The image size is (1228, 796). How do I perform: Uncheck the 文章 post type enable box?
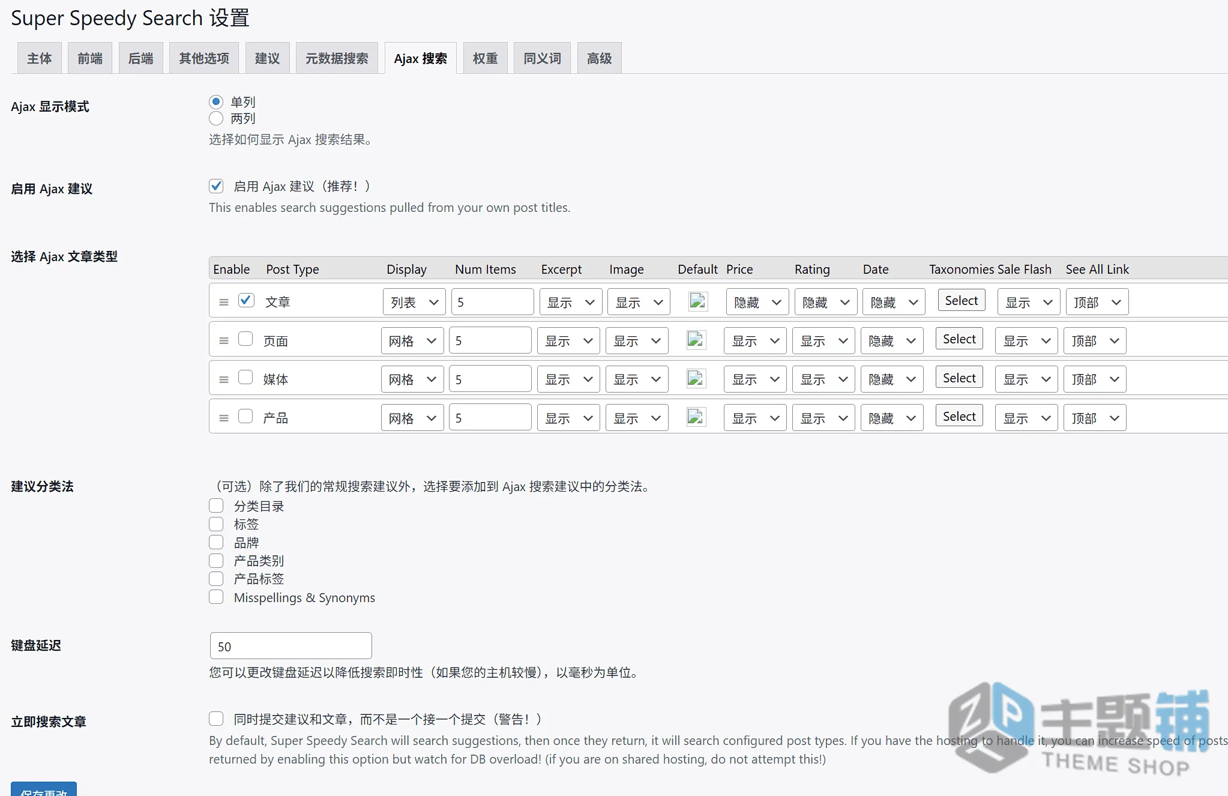pyautogui.click(x=246, y=300)
